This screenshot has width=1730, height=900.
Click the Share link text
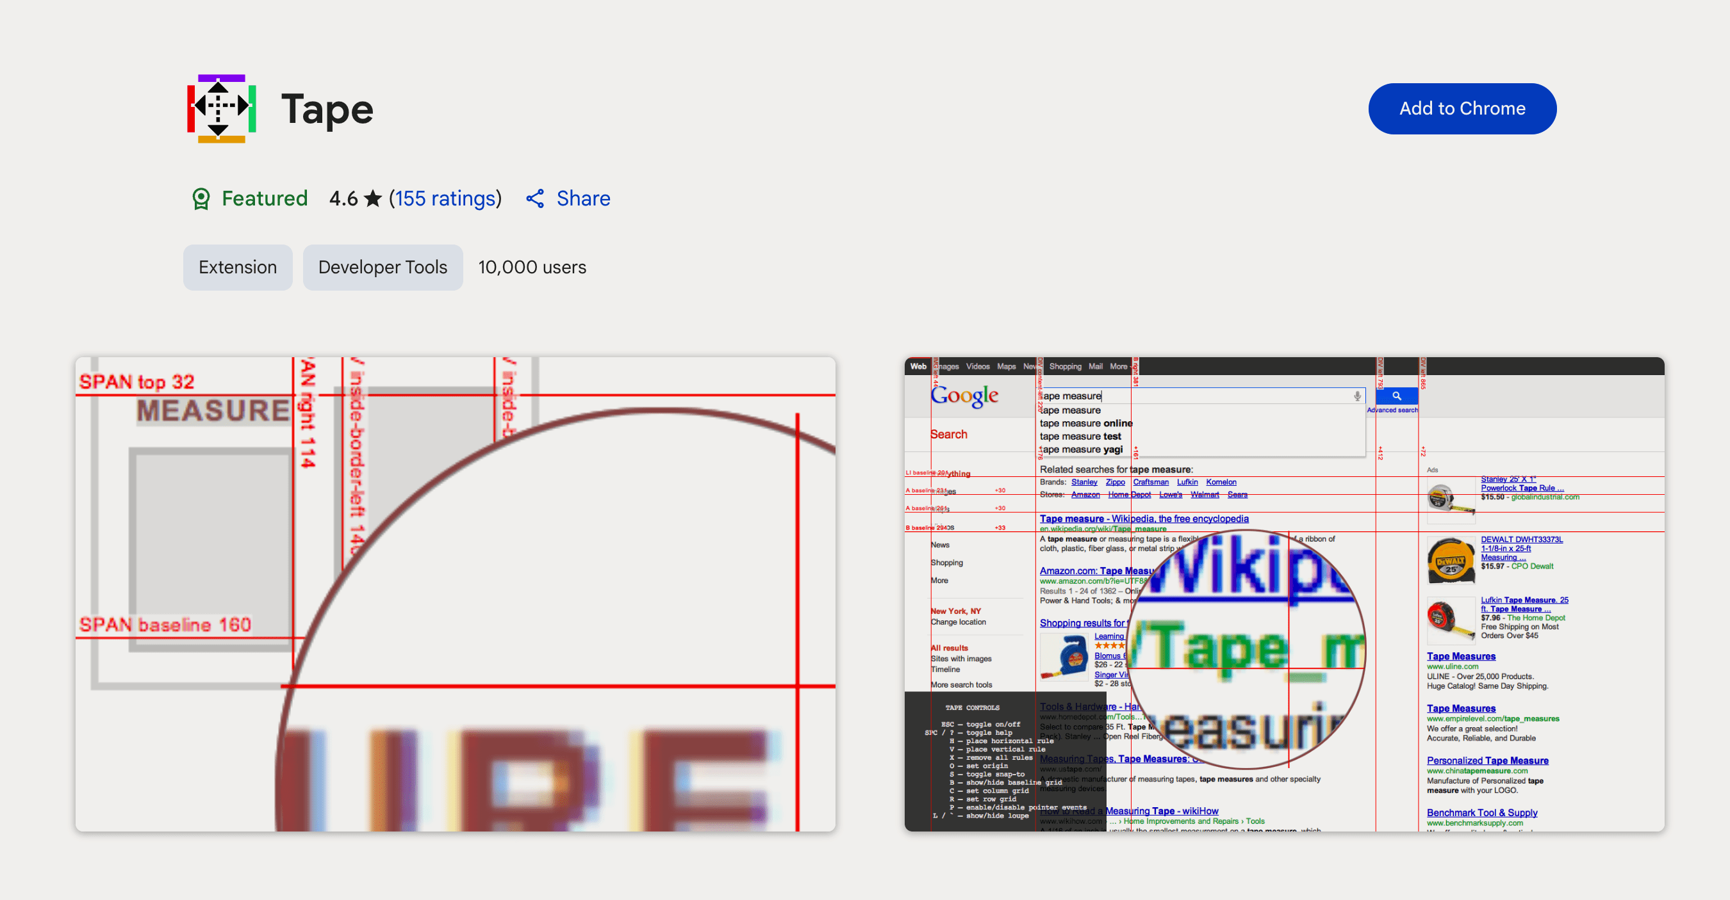coord(583,198)
